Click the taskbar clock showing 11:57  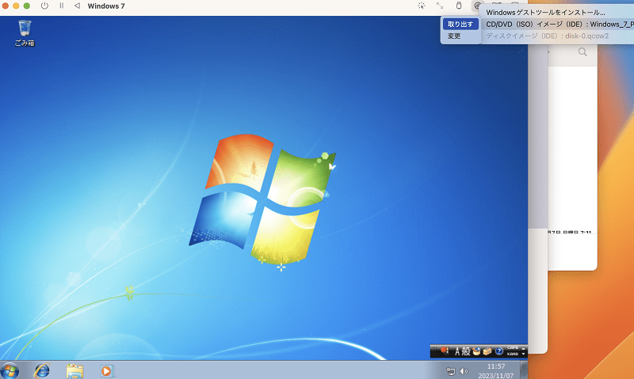point(496,370)
